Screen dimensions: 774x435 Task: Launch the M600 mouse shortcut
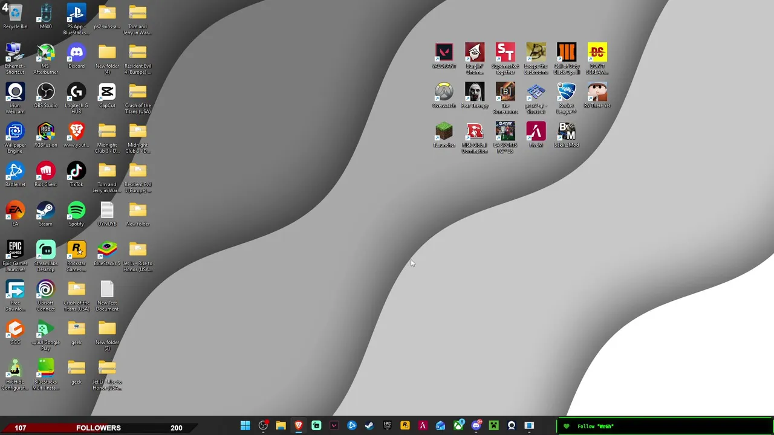coord(45,17)
